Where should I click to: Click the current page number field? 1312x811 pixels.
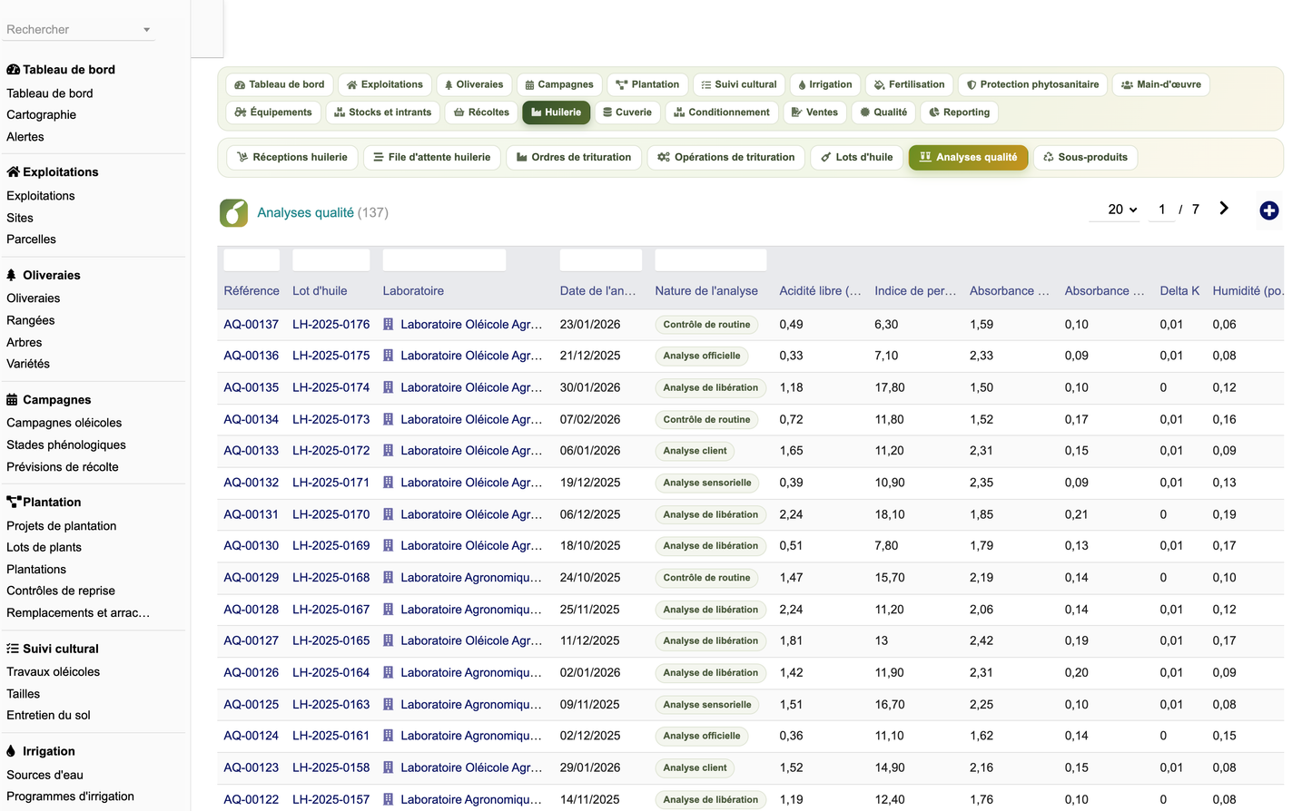[1162, 210]
